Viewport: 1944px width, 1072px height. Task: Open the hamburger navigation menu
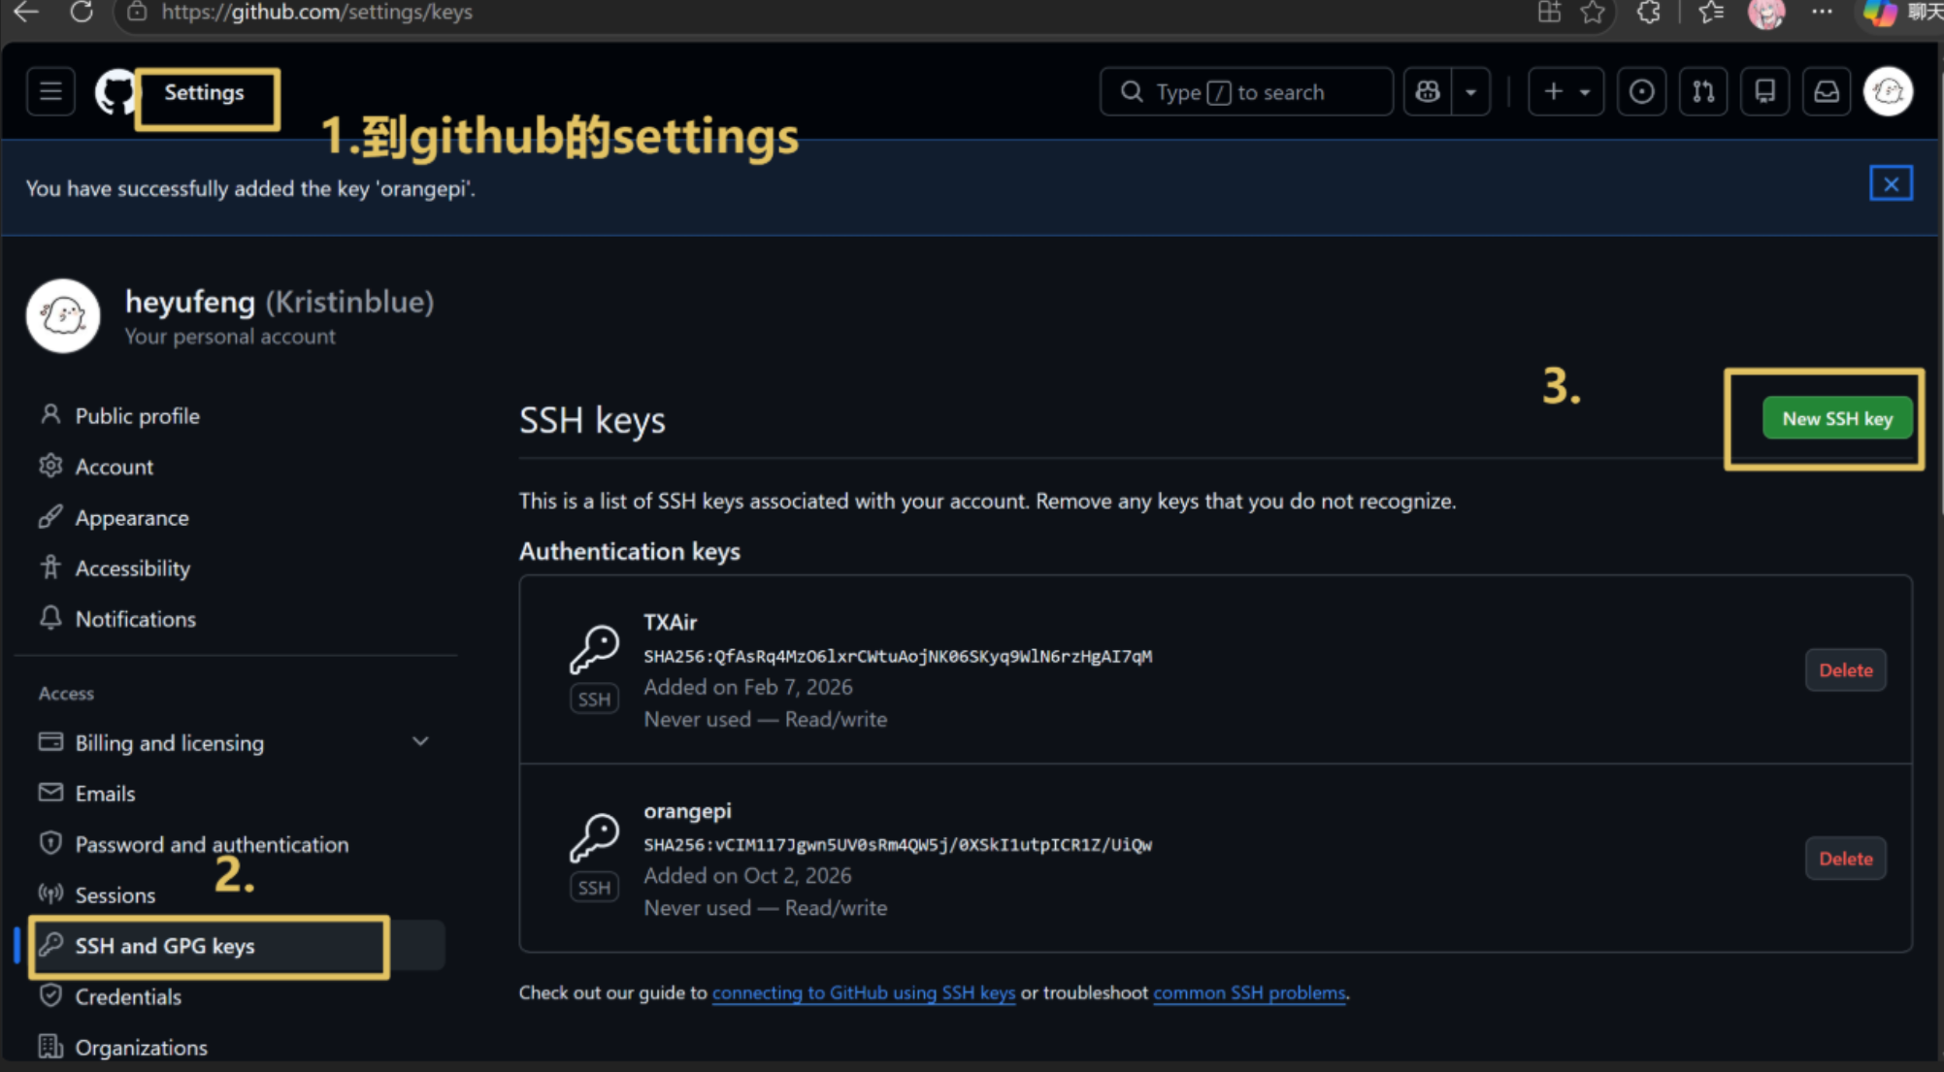click(50, 92)
